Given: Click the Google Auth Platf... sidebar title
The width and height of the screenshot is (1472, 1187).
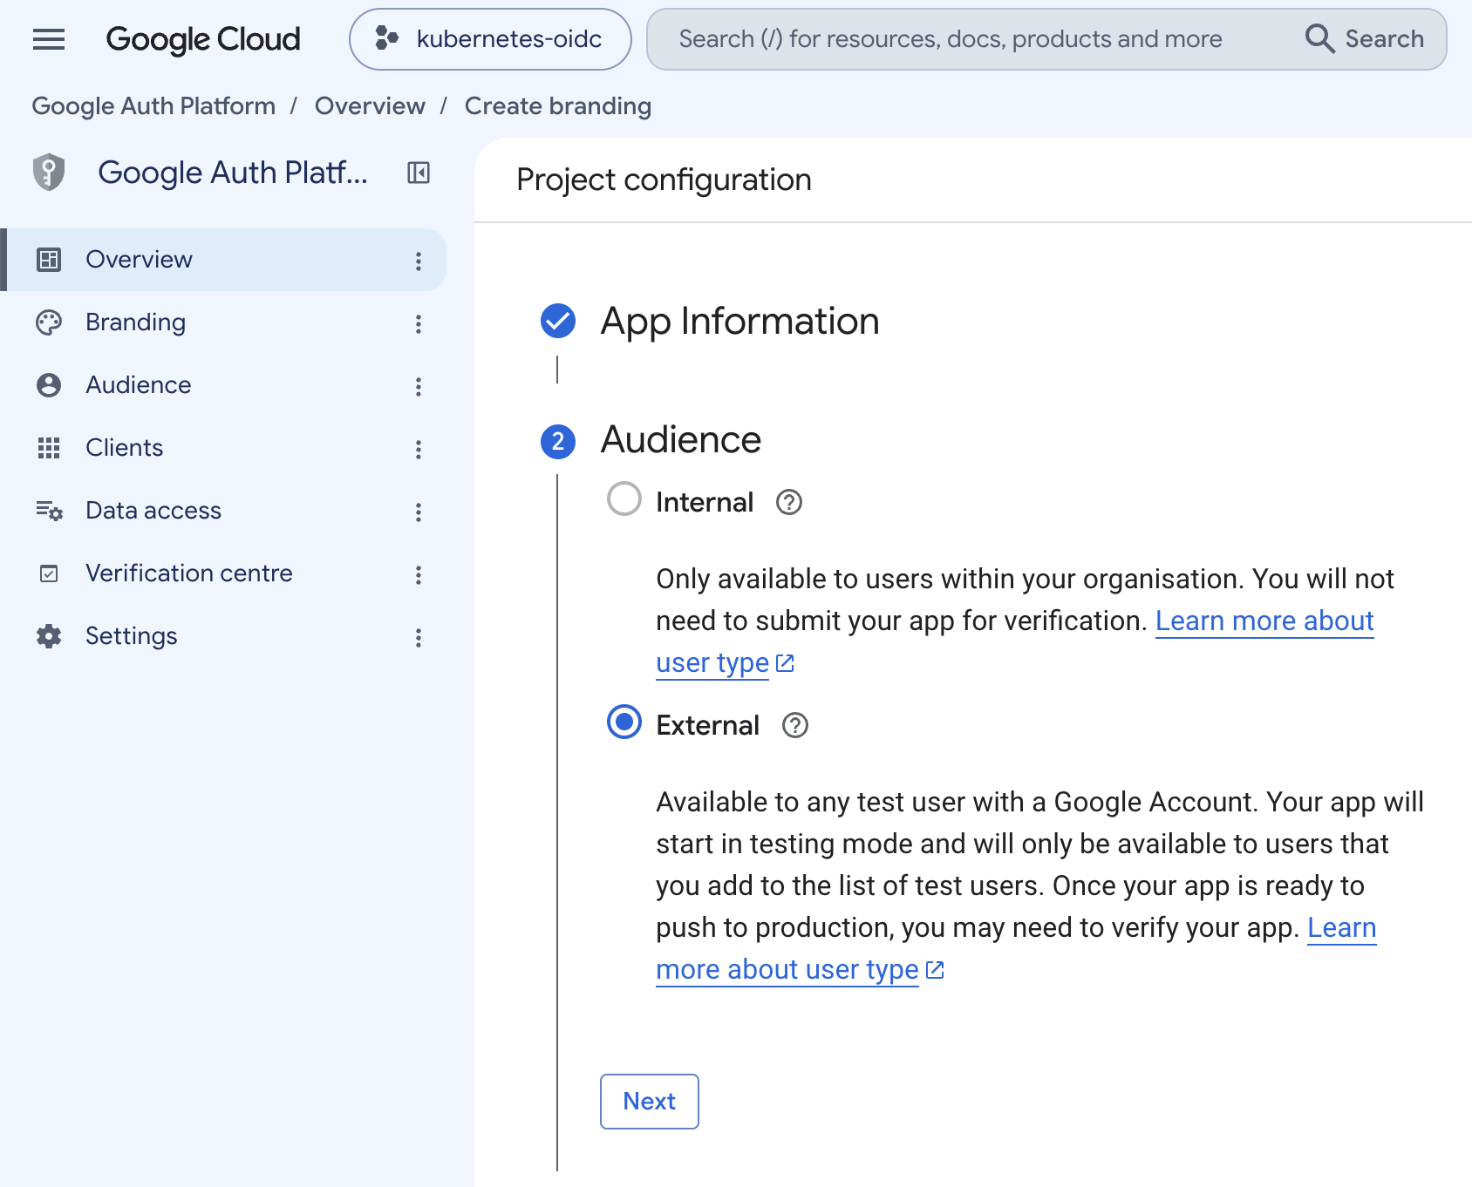Looking at the screenshot, I should tap(233, 173).
